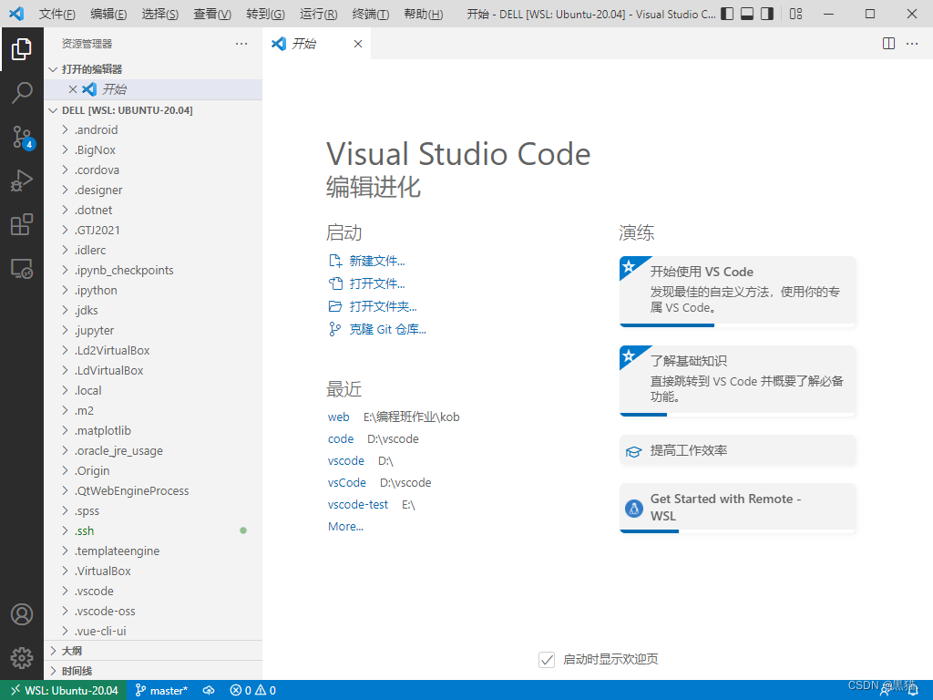This screenshot has width=933, height=700.
Task: Open editor More Actions ellipsis
Action: click(911, 44)
